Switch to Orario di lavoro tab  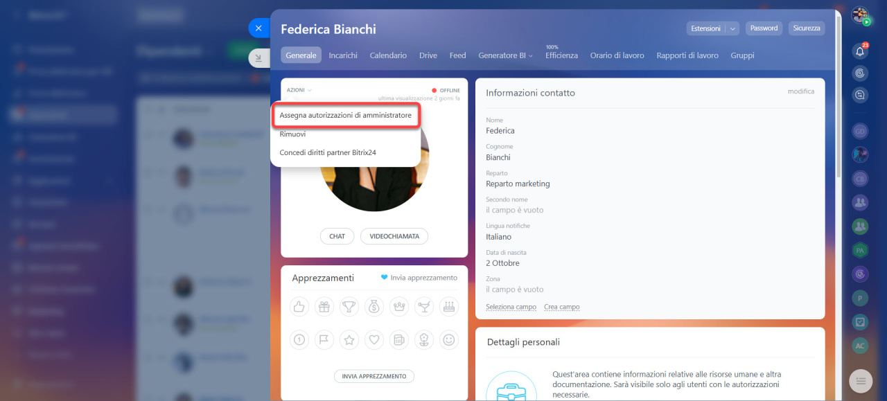click(617, 55)
